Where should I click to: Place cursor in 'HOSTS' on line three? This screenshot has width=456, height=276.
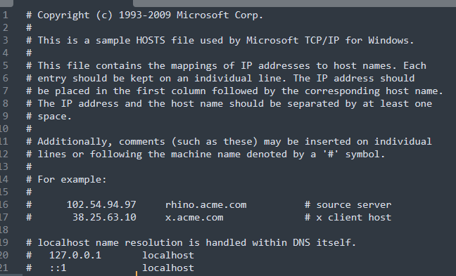point(151,40)
